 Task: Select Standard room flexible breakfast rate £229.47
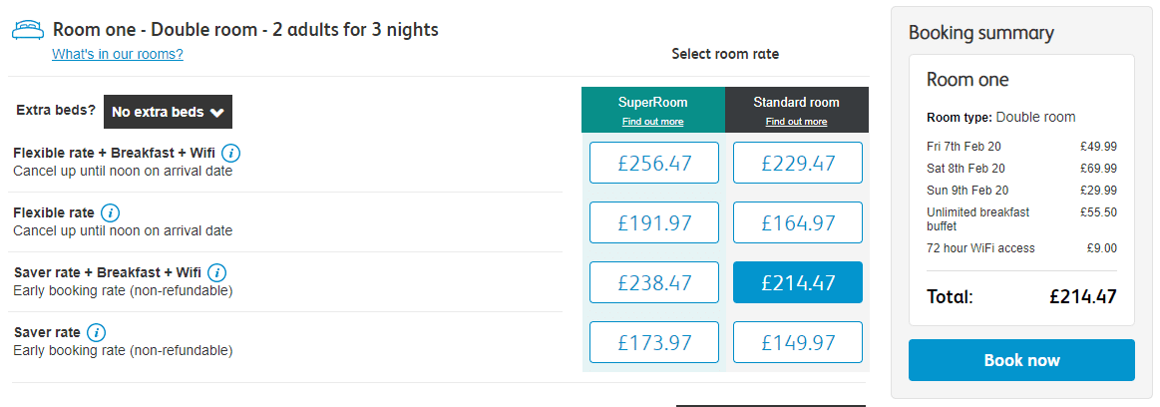click(798, 163)
